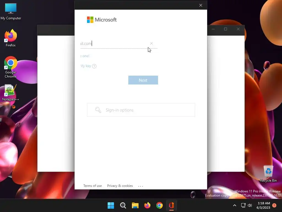Click the Next button in sign-in dialog
Image resolution: width=282 pixels, height=212 pixels.
(x=143, y=80)
